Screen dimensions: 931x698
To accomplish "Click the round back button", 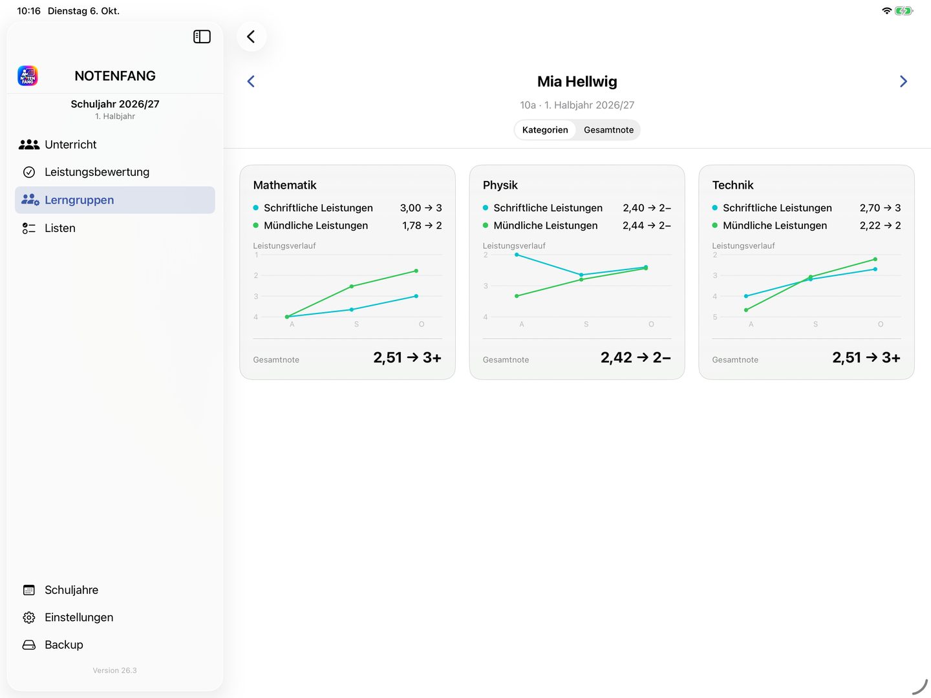I will 251,37.
